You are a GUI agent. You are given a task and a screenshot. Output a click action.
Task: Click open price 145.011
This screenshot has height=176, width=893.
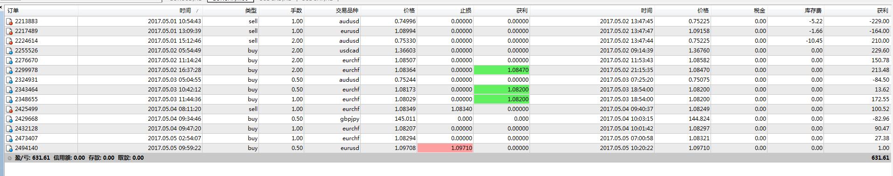click(405, 119)
